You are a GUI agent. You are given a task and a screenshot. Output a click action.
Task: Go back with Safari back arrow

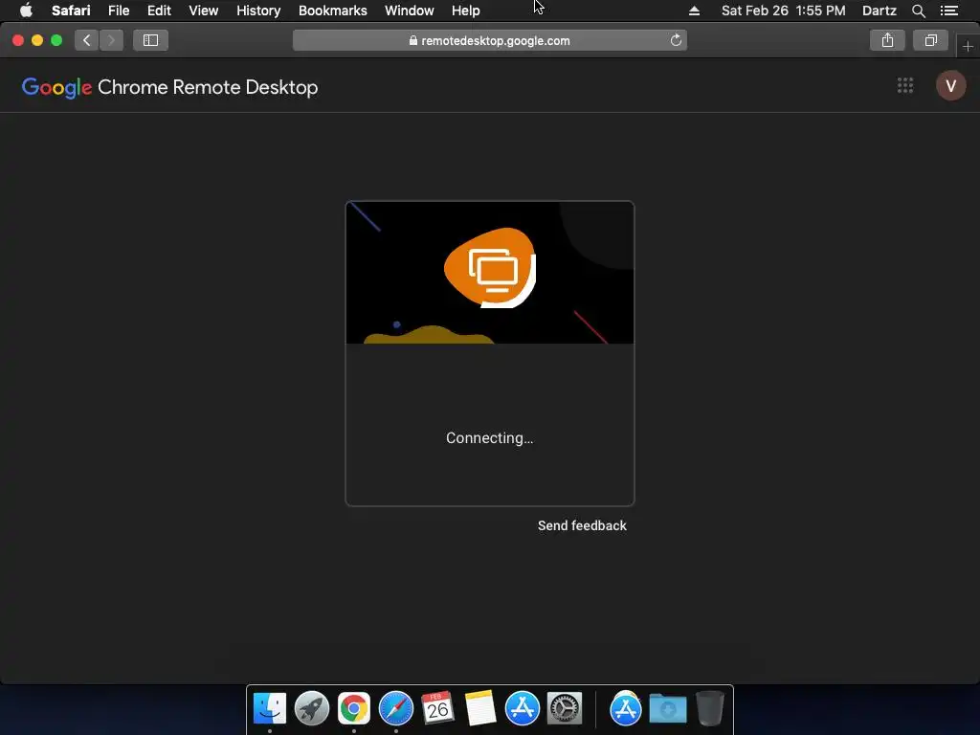pyautogui.click(x=87, y=40)
